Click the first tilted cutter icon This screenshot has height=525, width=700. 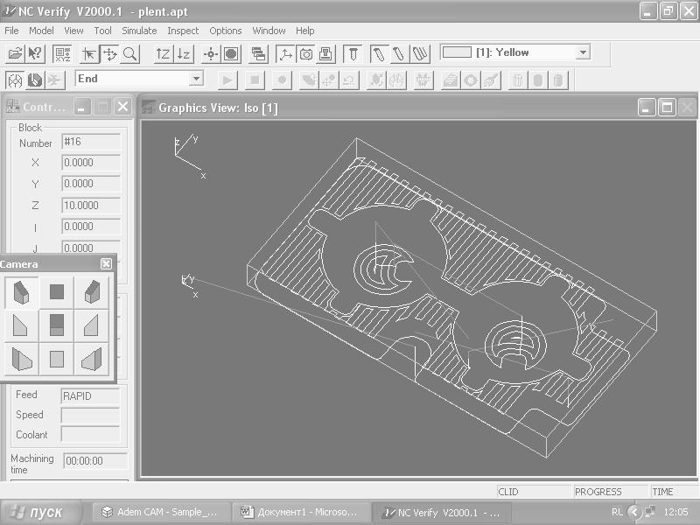click(x=380, y=54)
